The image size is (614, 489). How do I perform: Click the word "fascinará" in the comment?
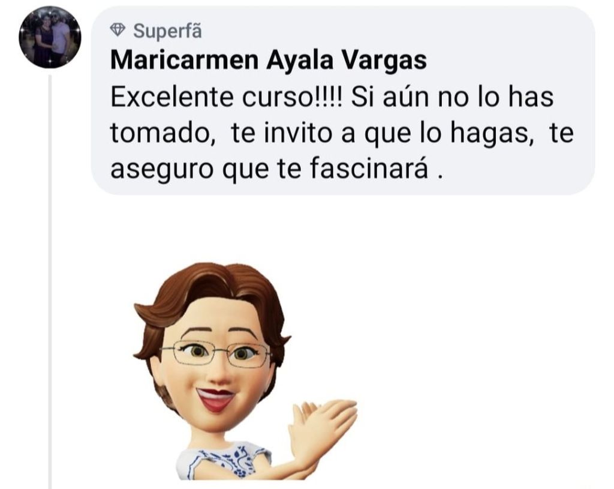(369, 169)
